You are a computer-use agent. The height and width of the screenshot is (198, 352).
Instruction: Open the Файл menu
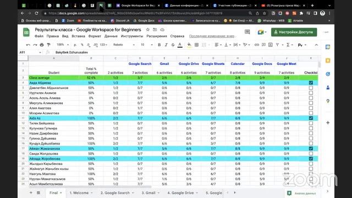[x=39, y=36]
